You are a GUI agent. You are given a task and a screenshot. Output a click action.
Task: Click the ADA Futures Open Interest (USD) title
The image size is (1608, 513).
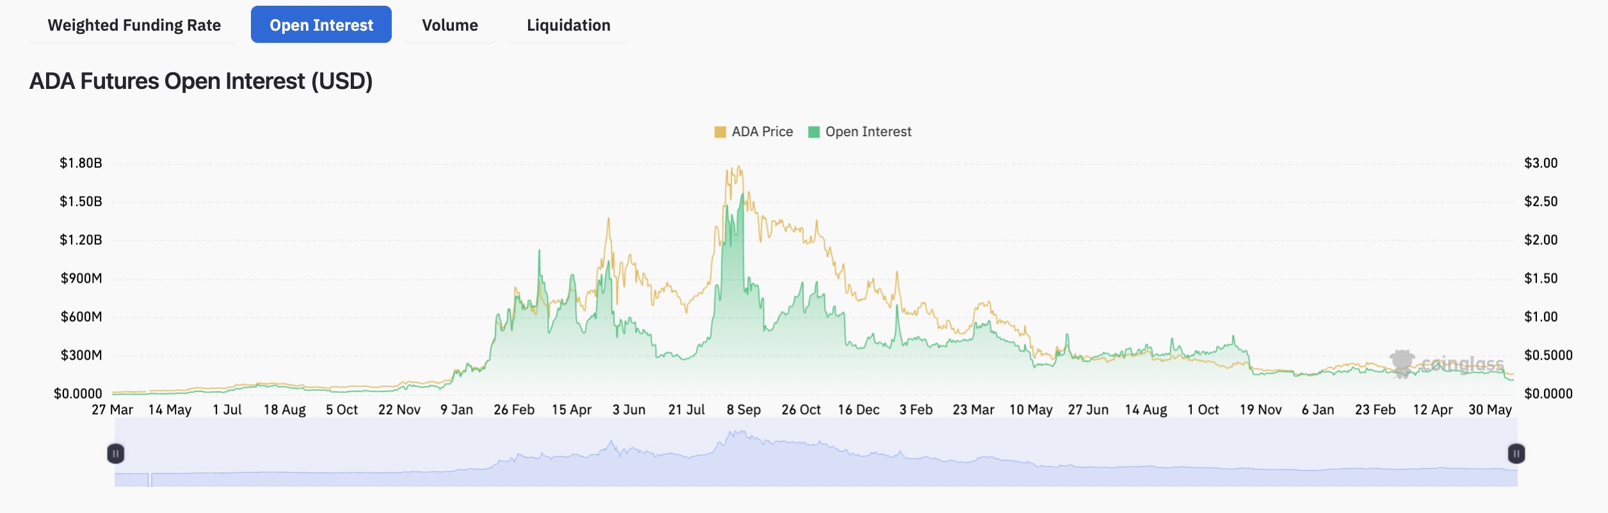[x=201, y=81]
